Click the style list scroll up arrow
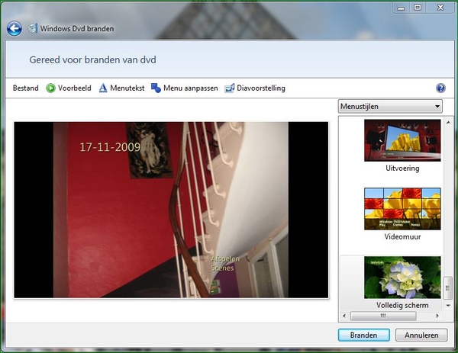This screenshot has height=353, width=458. [448, 122]
